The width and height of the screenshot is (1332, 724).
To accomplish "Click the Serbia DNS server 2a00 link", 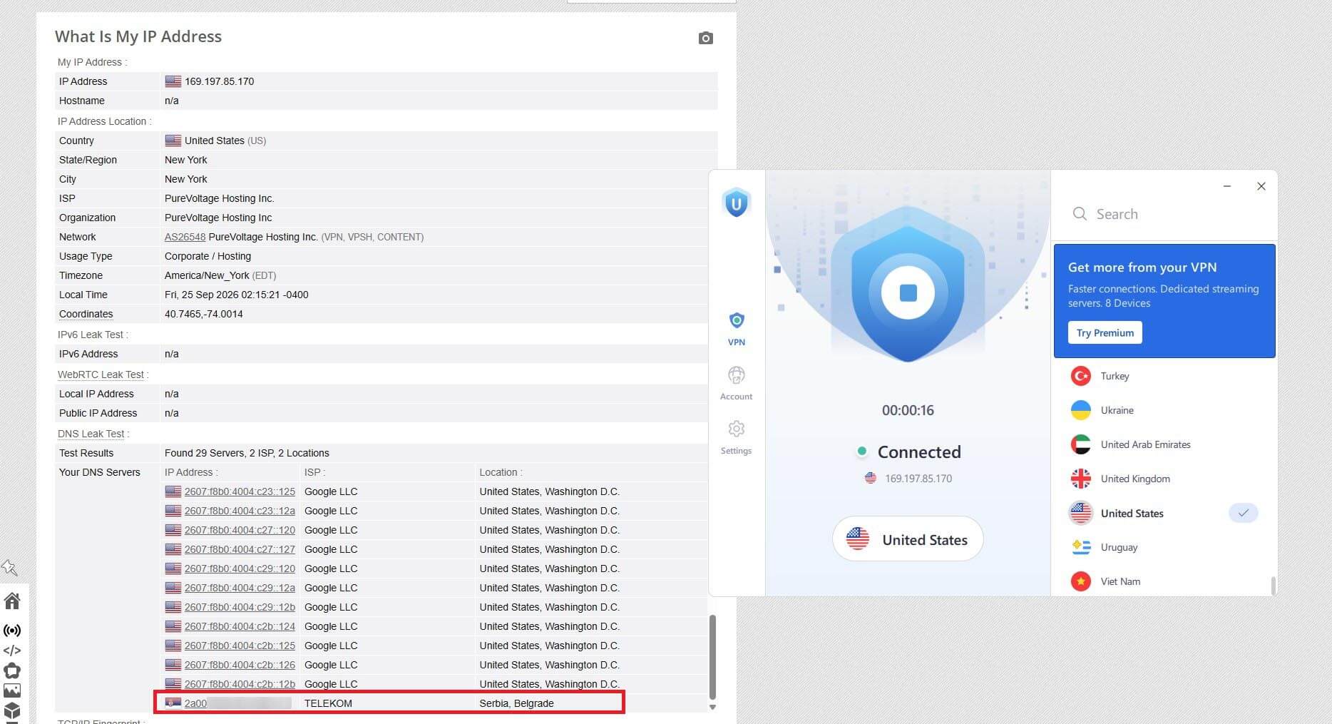I will pyautogui.click(x=195, y=703).
